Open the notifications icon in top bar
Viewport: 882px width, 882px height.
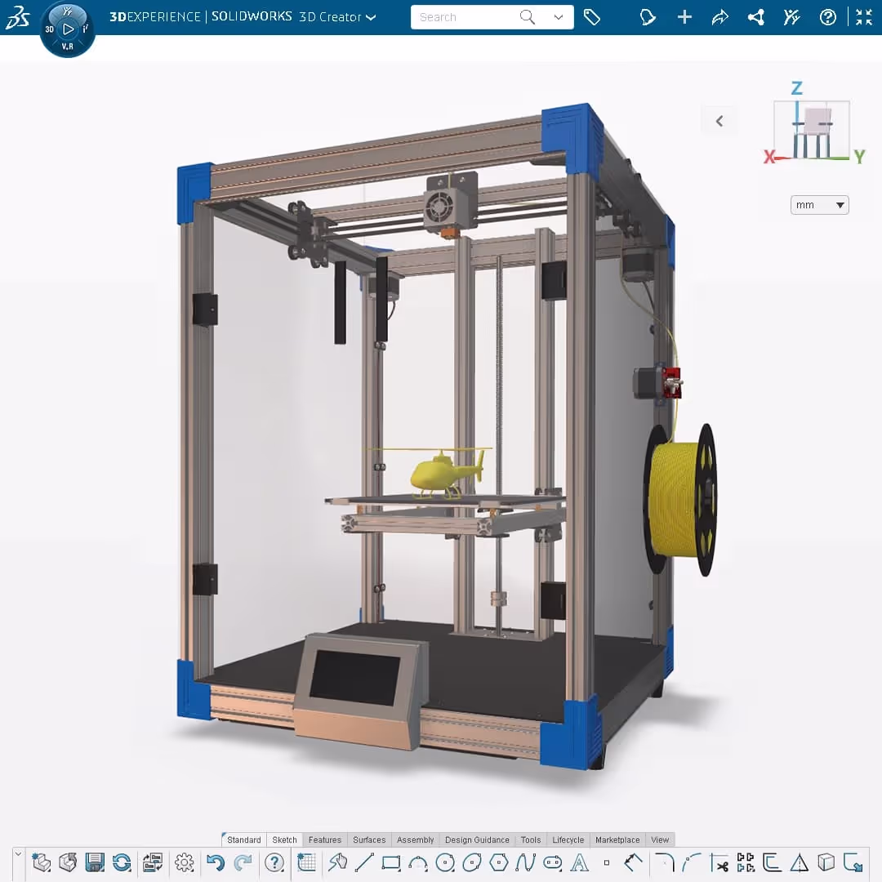[648, 17]
